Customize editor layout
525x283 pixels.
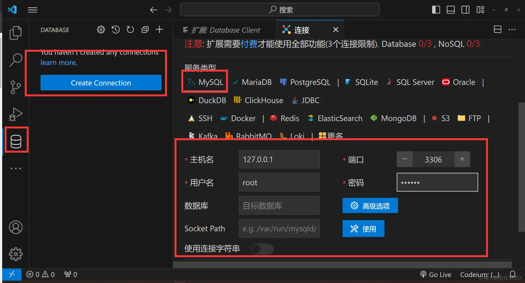(x=480, y=10)
